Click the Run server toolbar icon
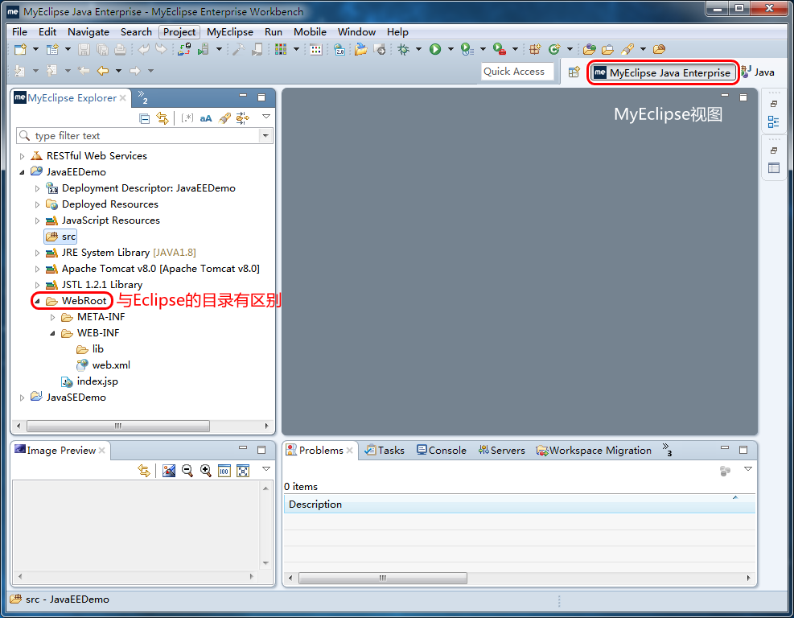Image resolution: width=794 pixels, height=618 pixels. click(204, 49)
